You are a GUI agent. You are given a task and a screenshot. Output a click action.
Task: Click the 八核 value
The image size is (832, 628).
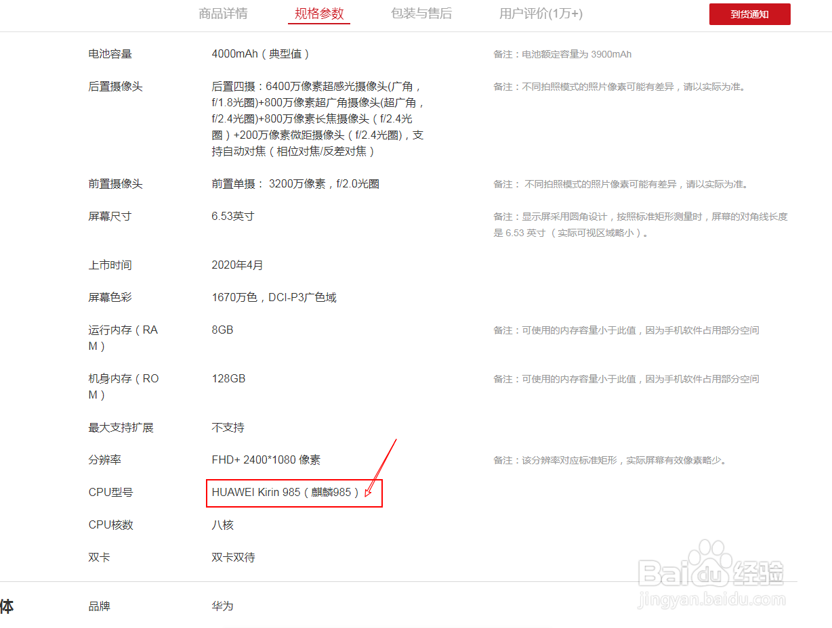222,525
